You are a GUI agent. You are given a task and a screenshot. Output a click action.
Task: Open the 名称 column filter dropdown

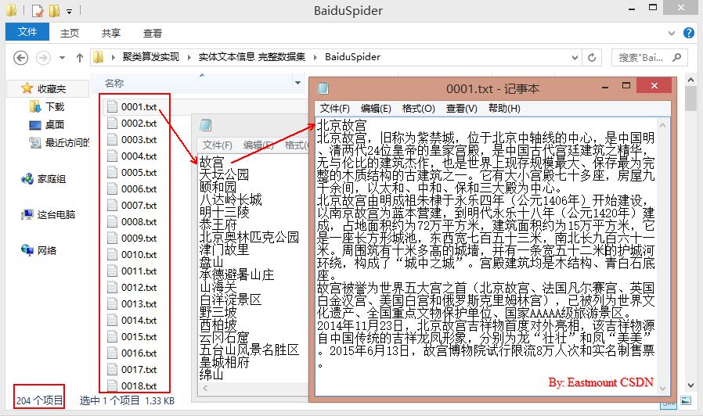click(297, 83)
